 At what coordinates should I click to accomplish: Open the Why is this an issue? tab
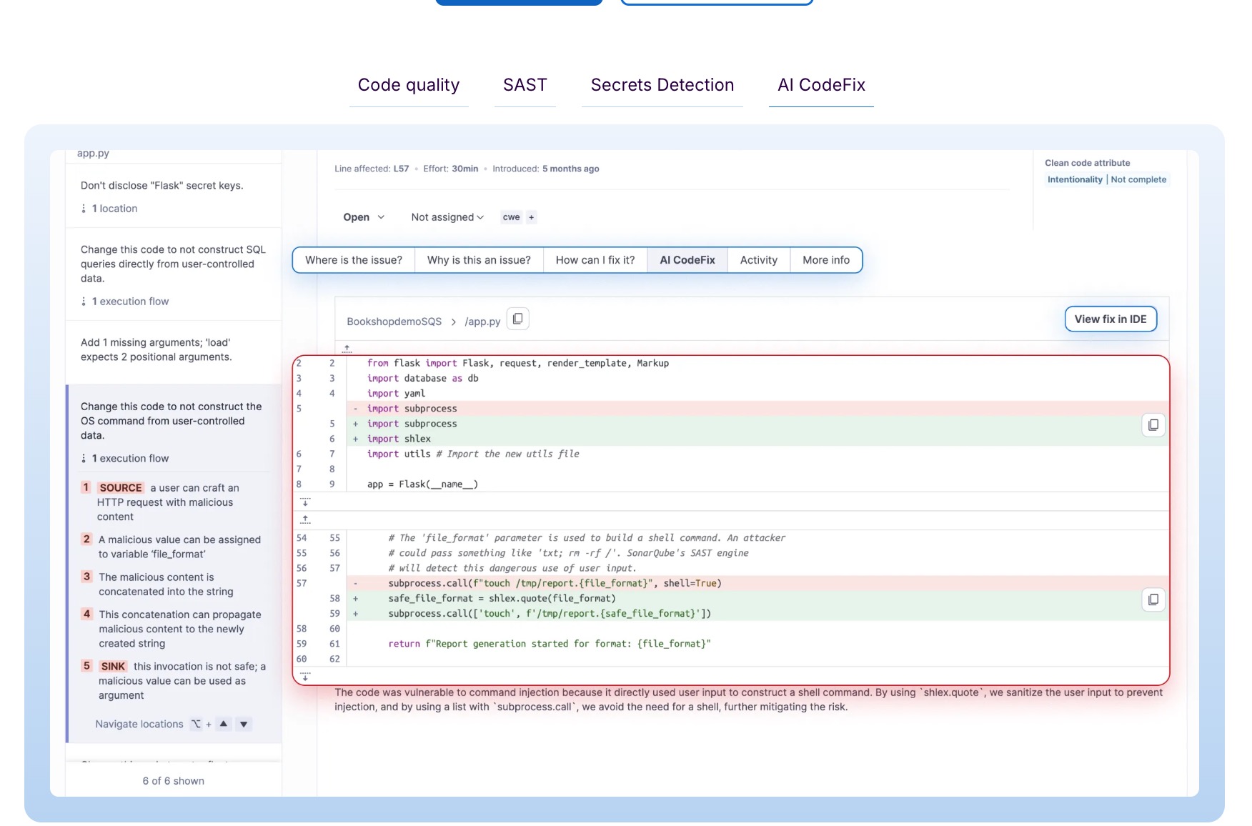pyautogui.click(x=479, y=260)
